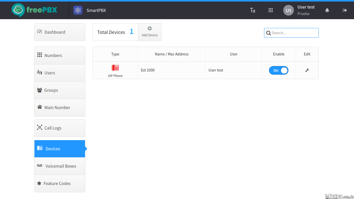This screenshot has width=354, height=199.
Task: Click the Total Devices count 1
Action: pyautogui.click(x=131, y=32)
